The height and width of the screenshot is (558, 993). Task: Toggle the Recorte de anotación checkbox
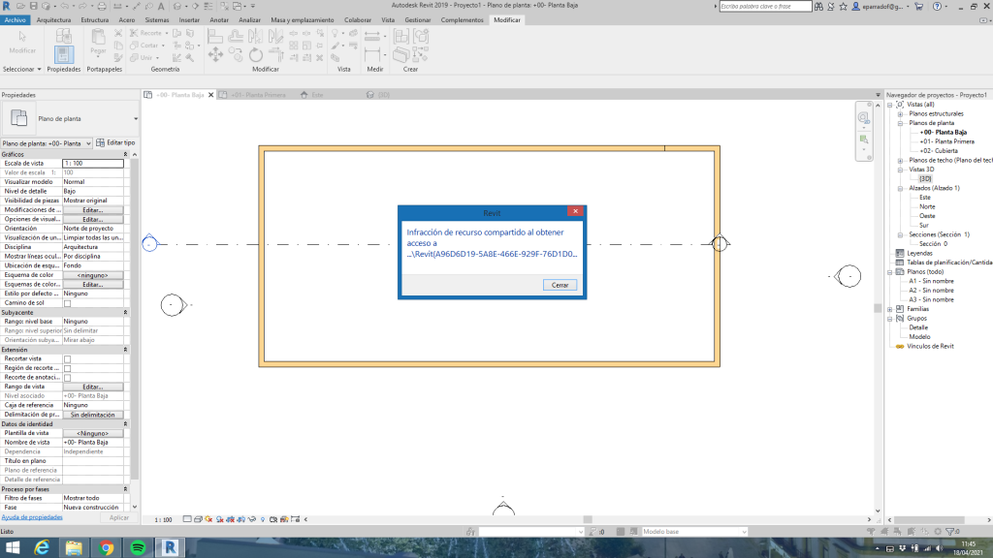tap(67, 378)
